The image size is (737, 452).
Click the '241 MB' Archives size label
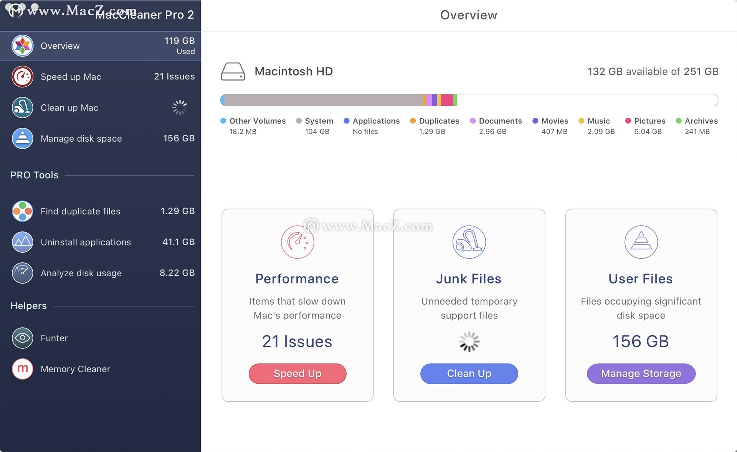(x=697, y=131)
